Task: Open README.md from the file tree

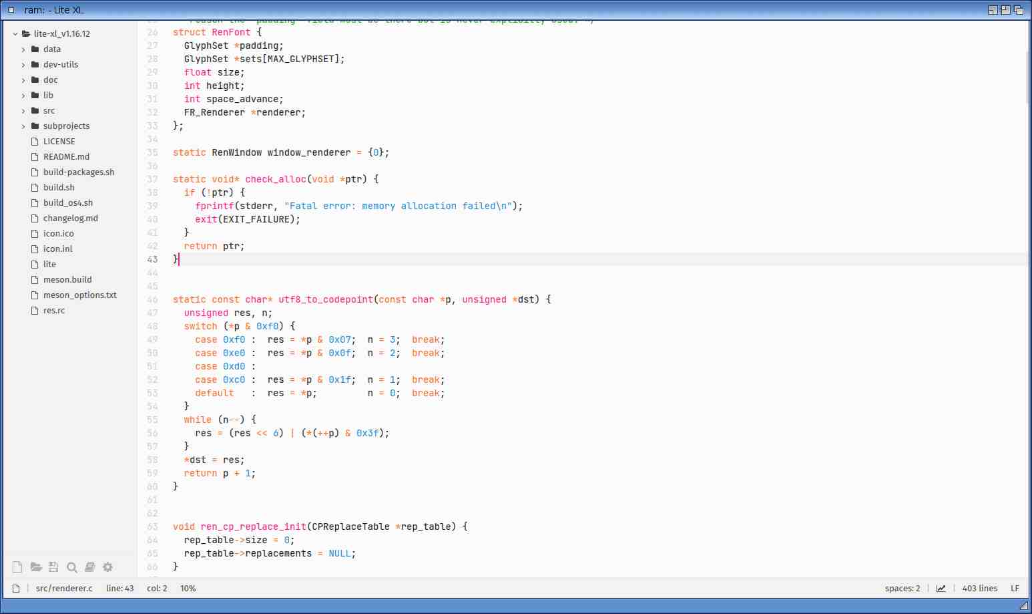Action: (x=65, y=157)
